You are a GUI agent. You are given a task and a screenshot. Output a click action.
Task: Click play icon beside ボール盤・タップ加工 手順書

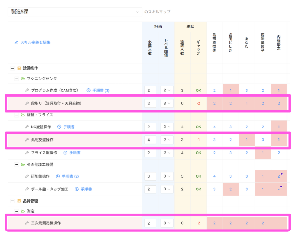[x=76, y=189]
